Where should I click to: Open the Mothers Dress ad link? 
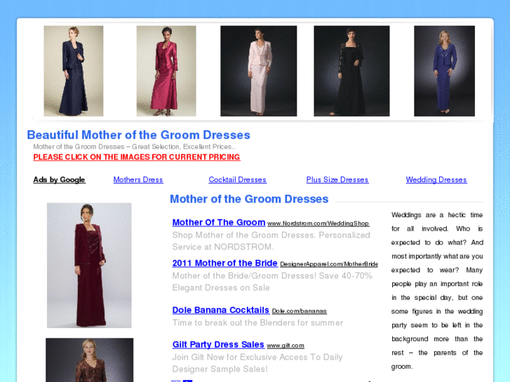pos(138,179)
